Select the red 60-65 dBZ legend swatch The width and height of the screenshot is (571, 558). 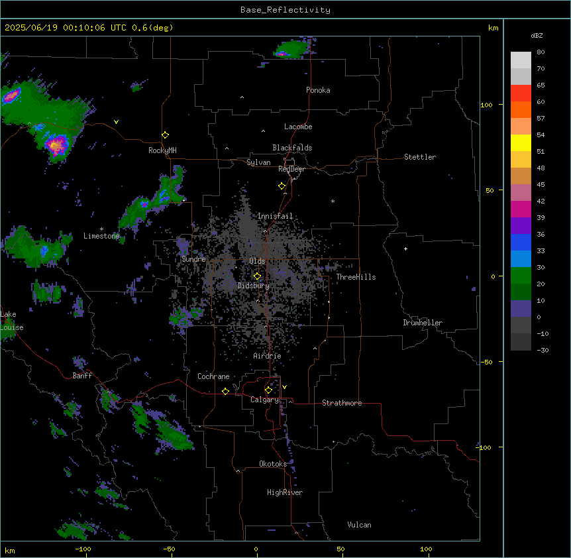(x=521, y=93)
